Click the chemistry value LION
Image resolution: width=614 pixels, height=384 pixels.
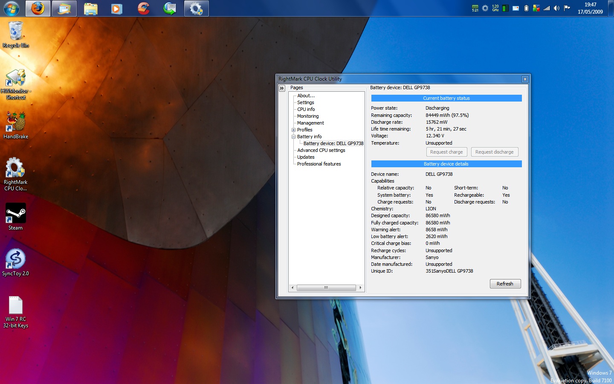tap(431, 209)
